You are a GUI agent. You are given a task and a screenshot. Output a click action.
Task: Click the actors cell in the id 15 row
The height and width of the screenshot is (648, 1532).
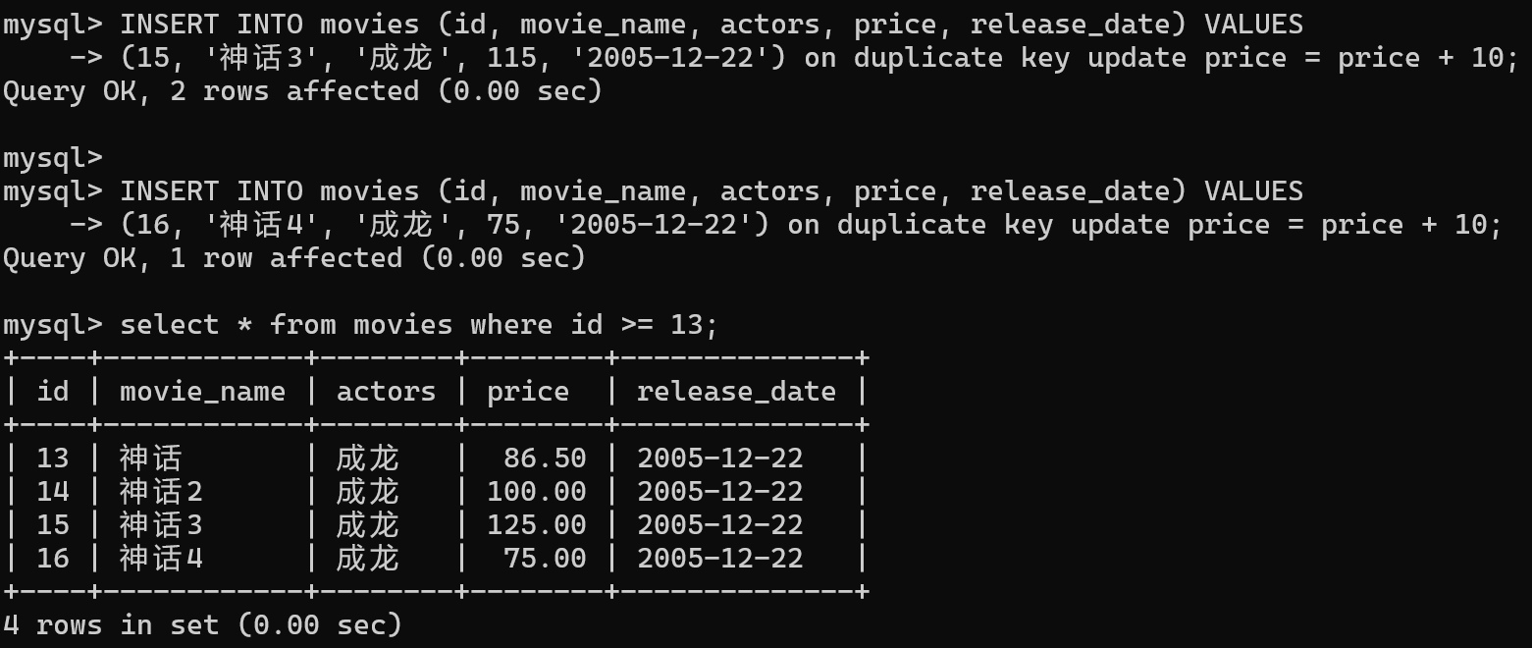pos(367,525)
